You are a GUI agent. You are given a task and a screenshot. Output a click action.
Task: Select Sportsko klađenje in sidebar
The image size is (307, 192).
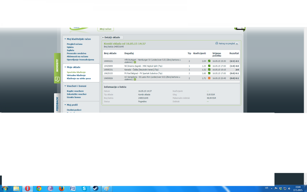click(x=76, y=72)
